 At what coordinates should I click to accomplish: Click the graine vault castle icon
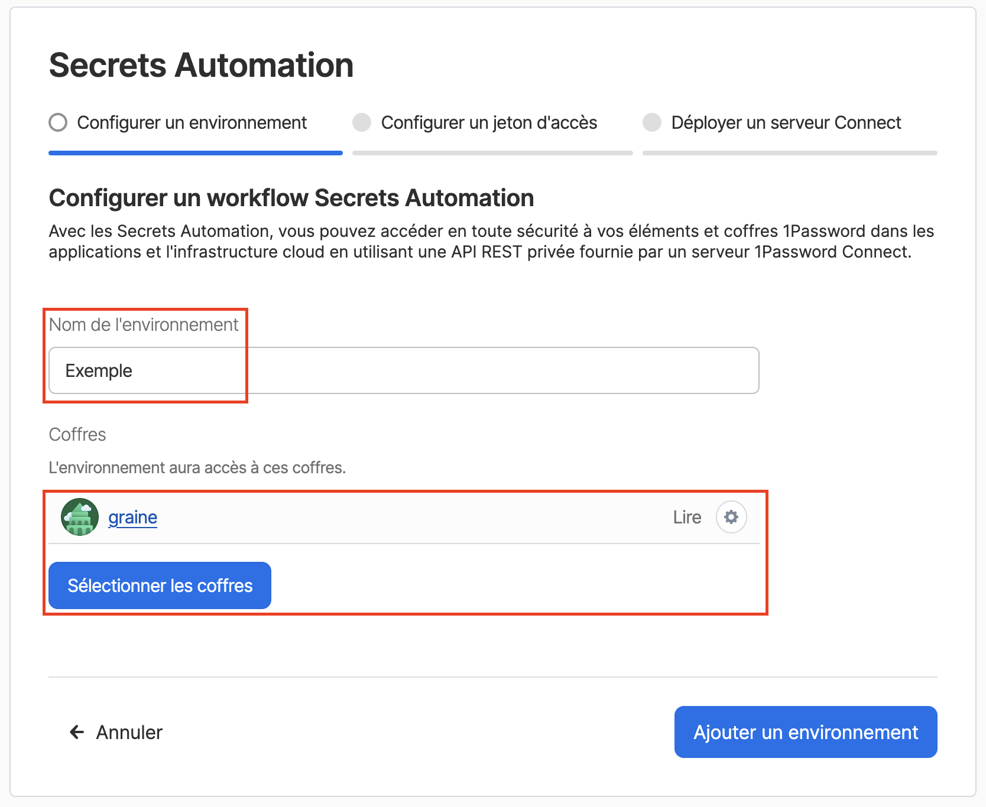click(80, 517)
